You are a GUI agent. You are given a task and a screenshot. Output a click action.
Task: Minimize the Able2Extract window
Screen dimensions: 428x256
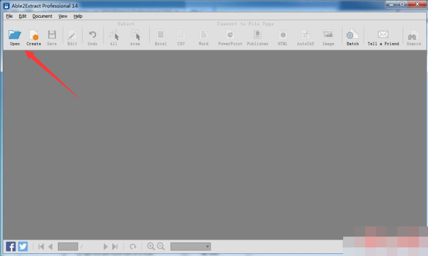point(391,4)
